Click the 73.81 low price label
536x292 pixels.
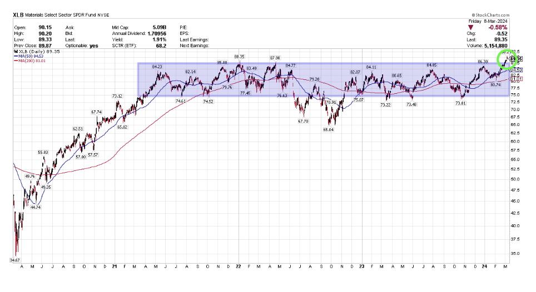(x=460, y=103)
